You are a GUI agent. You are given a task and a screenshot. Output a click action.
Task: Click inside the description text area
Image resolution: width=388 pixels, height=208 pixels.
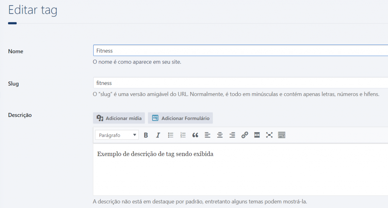point(241,169)
